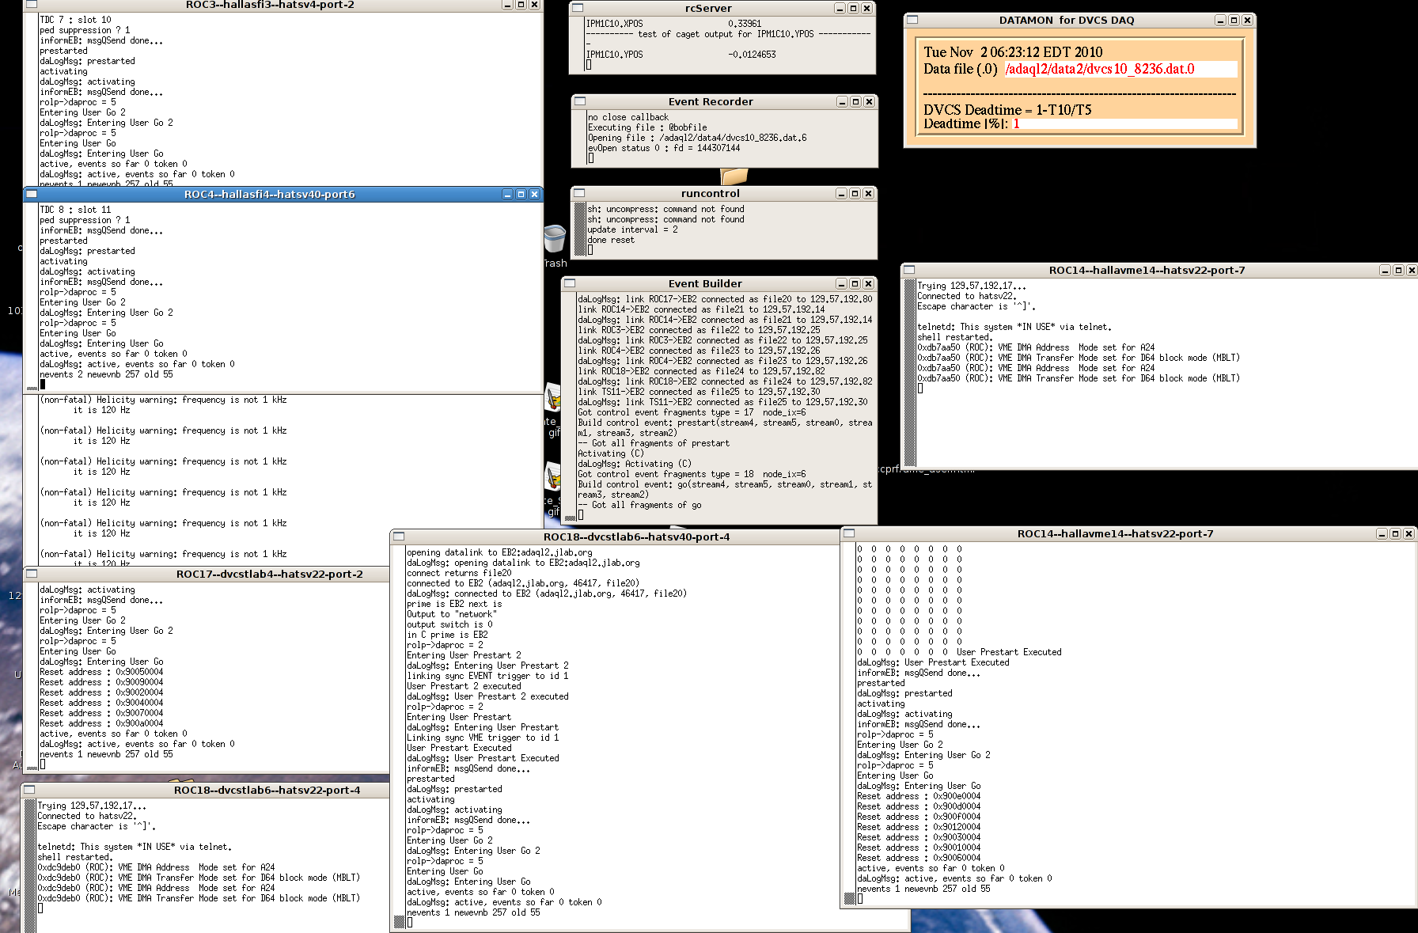Click 'Reset address : 0x90060004' in ROC14 terminal
The width and height of the screenshot is (1418, 933).
(x=919, y=858)
